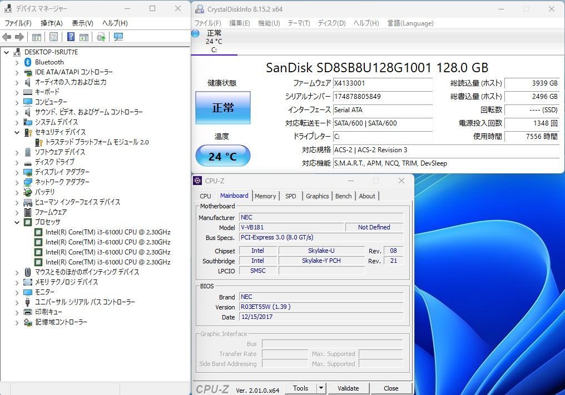Screen dimensions: 565x395
Task: Open the 言語(Language) menu in CrystalDiskInfo
Action: tap(410, 23)
